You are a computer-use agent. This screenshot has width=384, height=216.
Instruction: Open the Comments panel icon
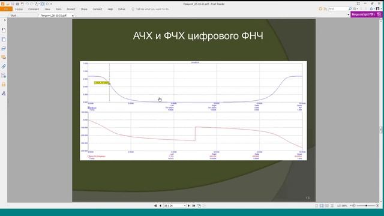(4, 58)
